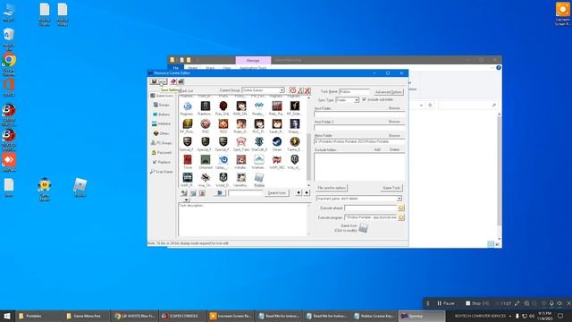Focus the Task Name input field

(x=354, y=91)
